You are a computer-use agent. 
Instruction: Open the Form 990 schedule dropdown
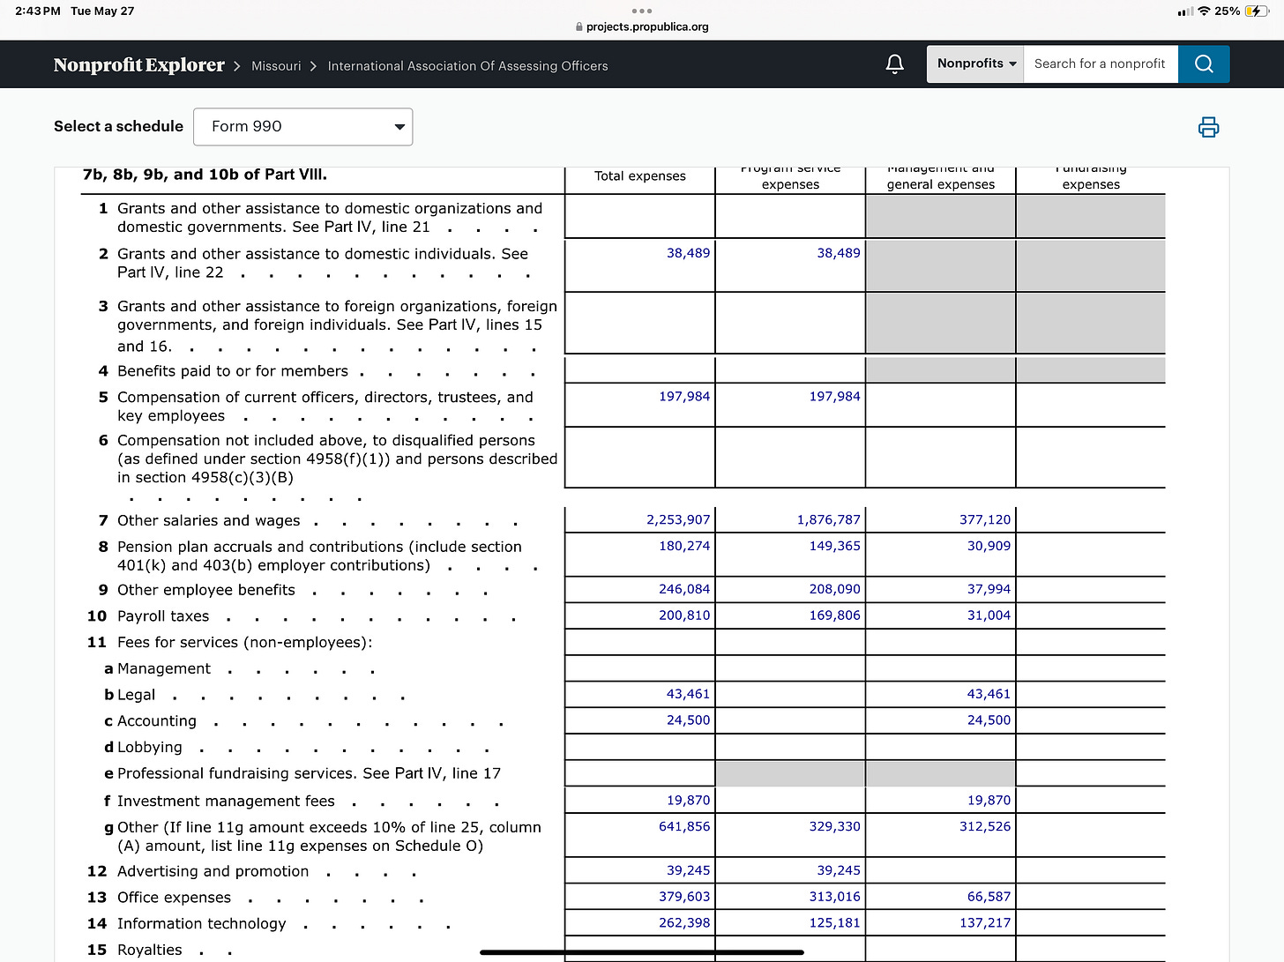tap(302, 127)
